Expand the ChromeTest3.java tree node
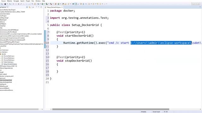Viewport: 202px width, 113px height. 0,60
